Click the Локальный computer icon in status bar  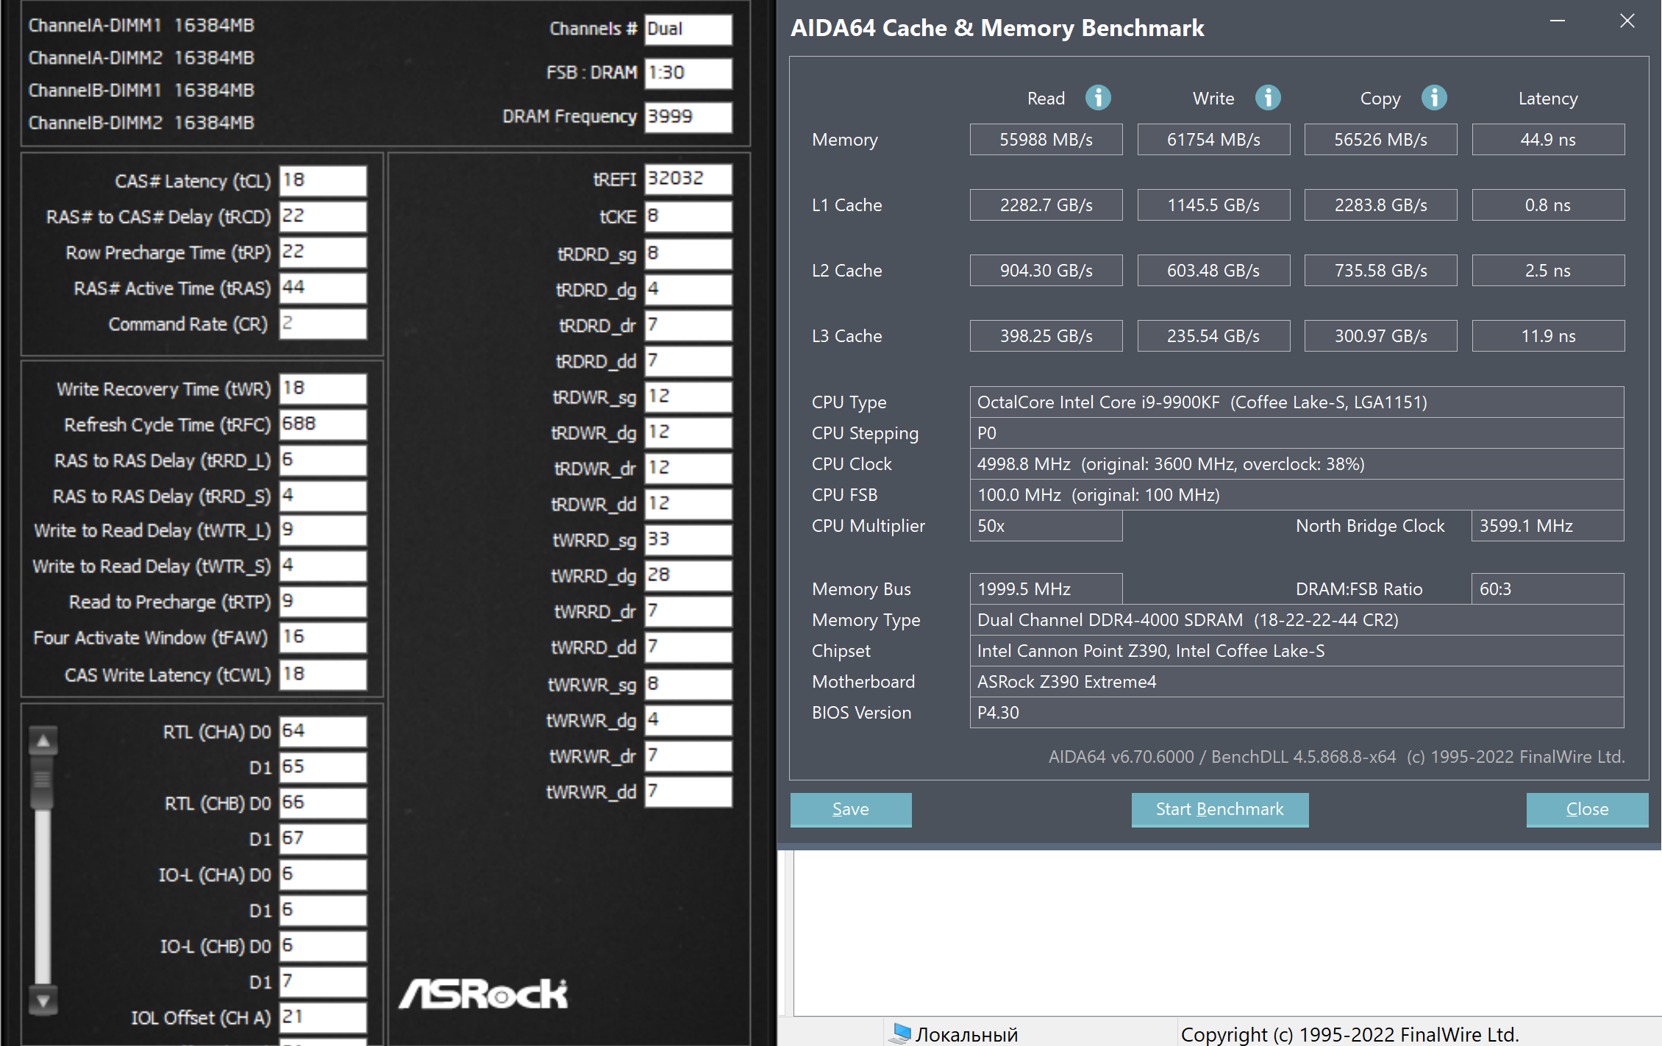(899, 1033)
